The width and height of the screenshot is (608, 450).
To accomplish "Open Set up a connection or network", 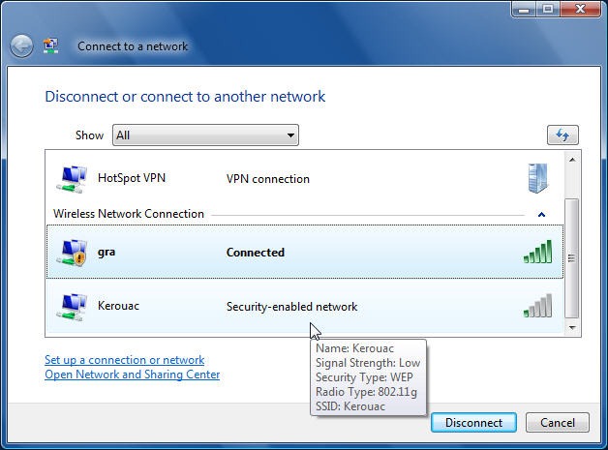I will click(125, 360).
